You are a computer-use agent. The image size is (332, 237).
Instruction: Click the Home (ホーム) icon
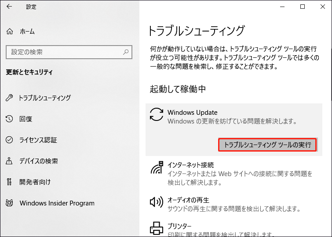pos(10,32)
